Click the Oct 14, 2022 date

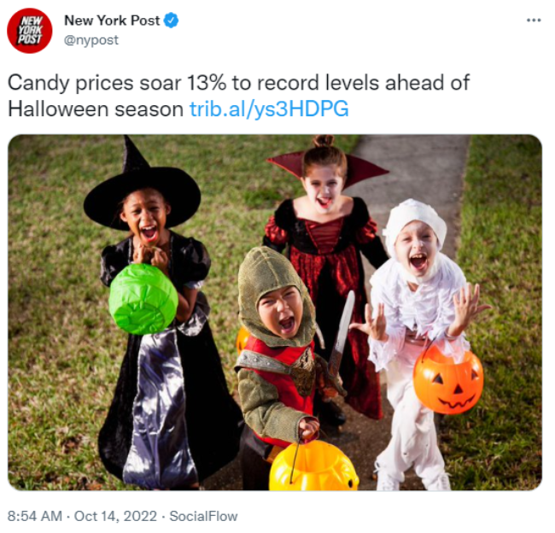tap(115, 516)
